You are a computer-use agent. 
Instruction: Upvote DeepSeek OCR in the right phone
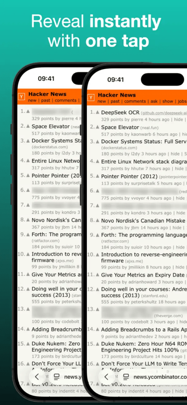click(97, 112)
